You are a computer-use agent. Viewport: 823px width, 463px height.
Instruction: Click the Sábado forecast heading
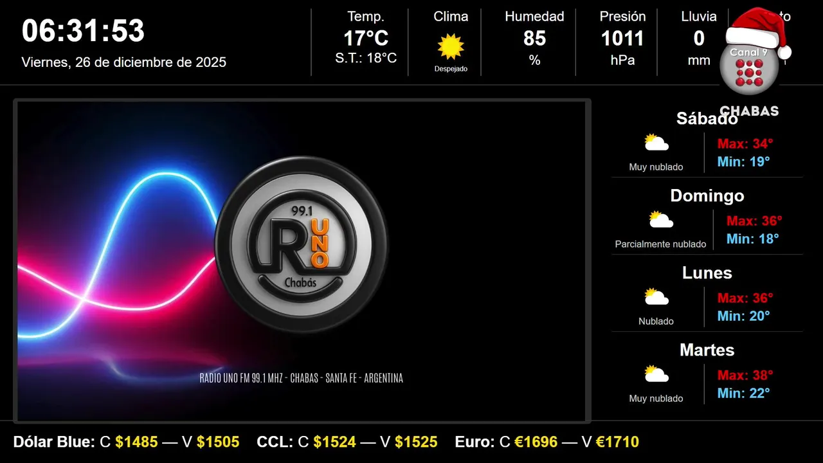707,118
